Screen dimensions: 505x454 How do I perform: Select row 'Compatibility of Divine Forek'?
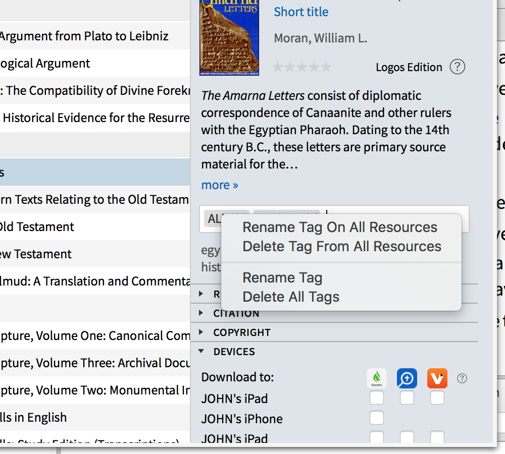(x=95, y=90)
